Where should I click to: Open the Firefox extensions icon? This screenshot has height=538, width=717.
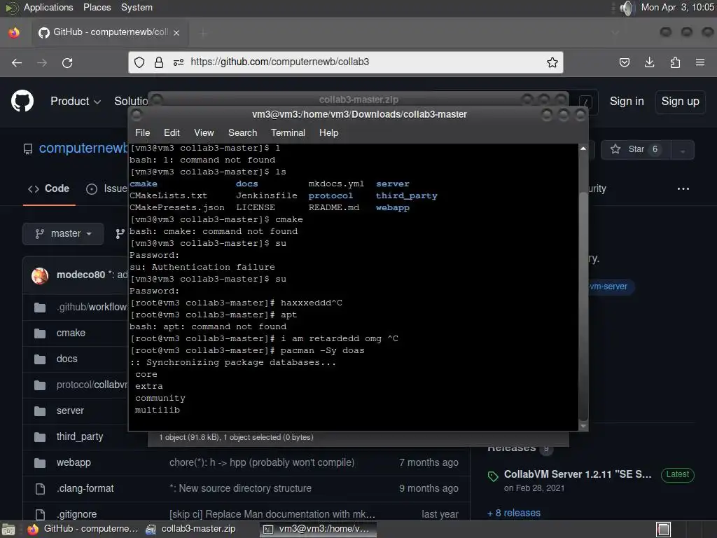(x=675, y=62)
